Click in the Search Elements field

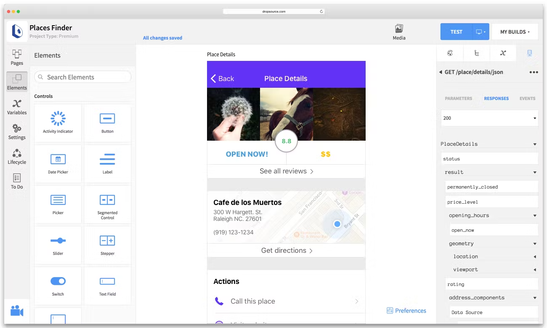click(83, 77)
